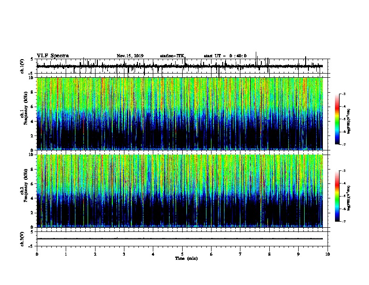Click the "-5" tick on ch.3(V) axis
The height and width of the screenshot is (285, 369).
point(31,246)
